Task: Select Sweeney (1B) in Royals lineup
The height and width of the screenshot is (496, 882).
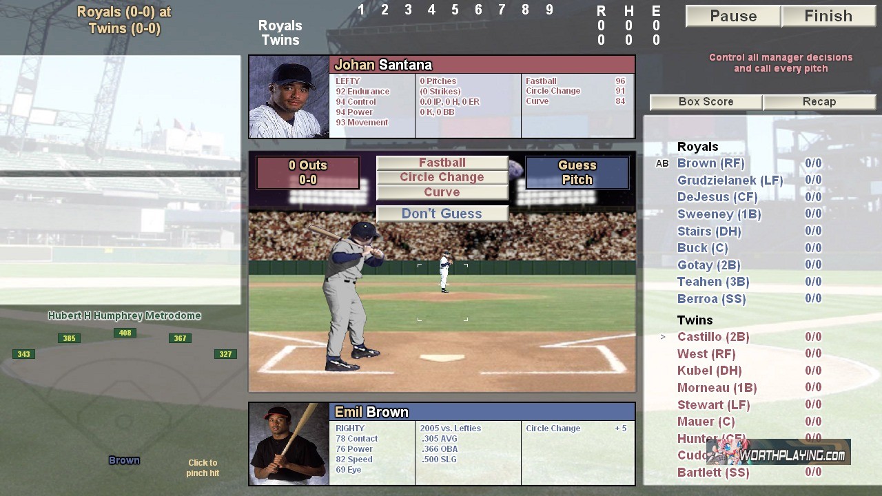Action: (x=719, y=214)
